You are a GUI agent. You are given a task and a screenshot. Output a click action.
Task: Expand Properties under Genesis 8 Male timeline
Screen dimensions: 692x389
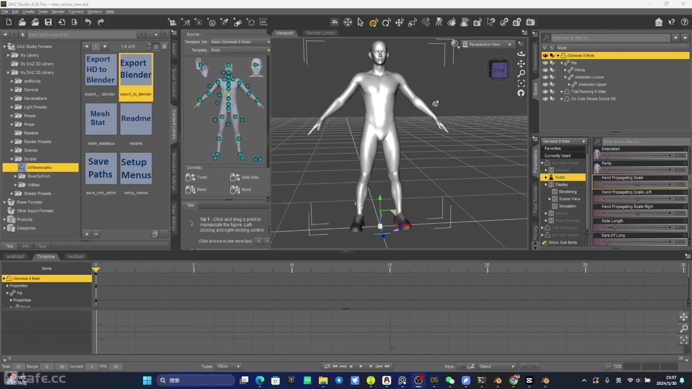pos(7,286)
